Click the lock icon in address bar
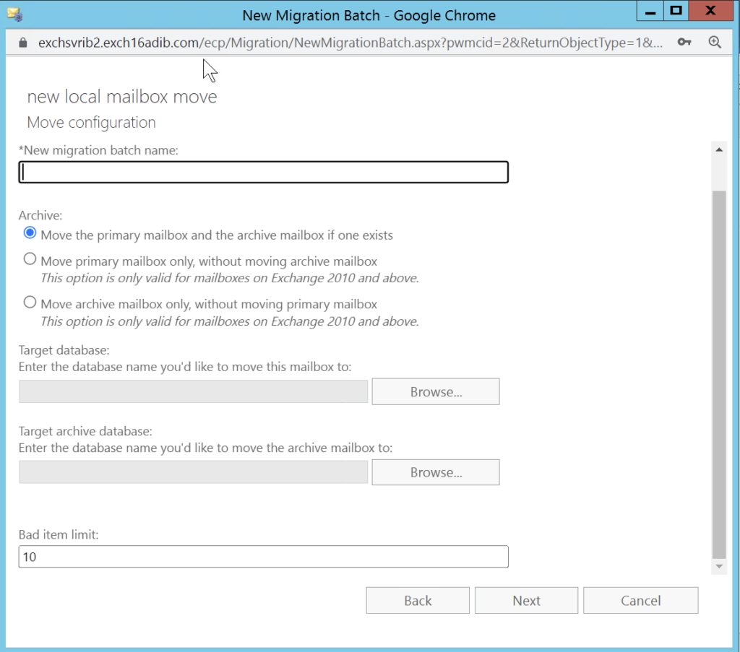The height and width of the screenshot is (652, 740). pos(22,43)
